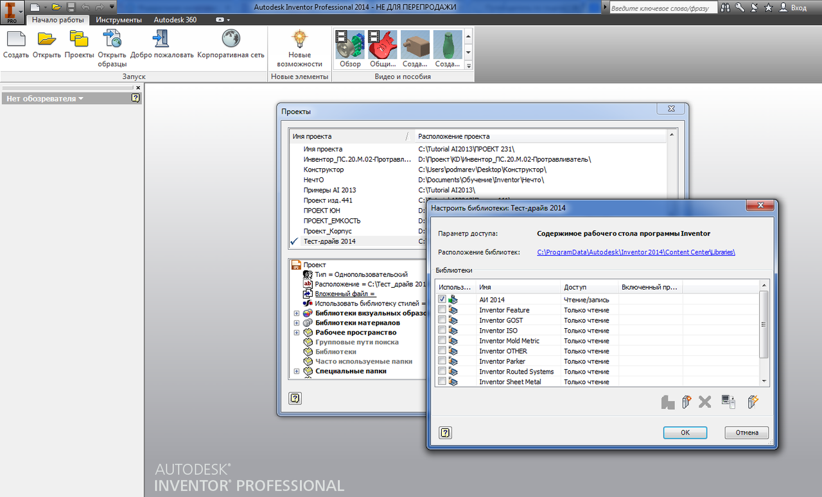This screenshot has height=497, width=822.
Task: Click the quick access Open folder icon
Action: click(57, 7)
